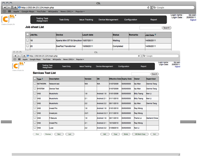This screenshot has height=157, width=197.
Task: Tick select-all checkbox in Job sheet List header
Action: 28,35
